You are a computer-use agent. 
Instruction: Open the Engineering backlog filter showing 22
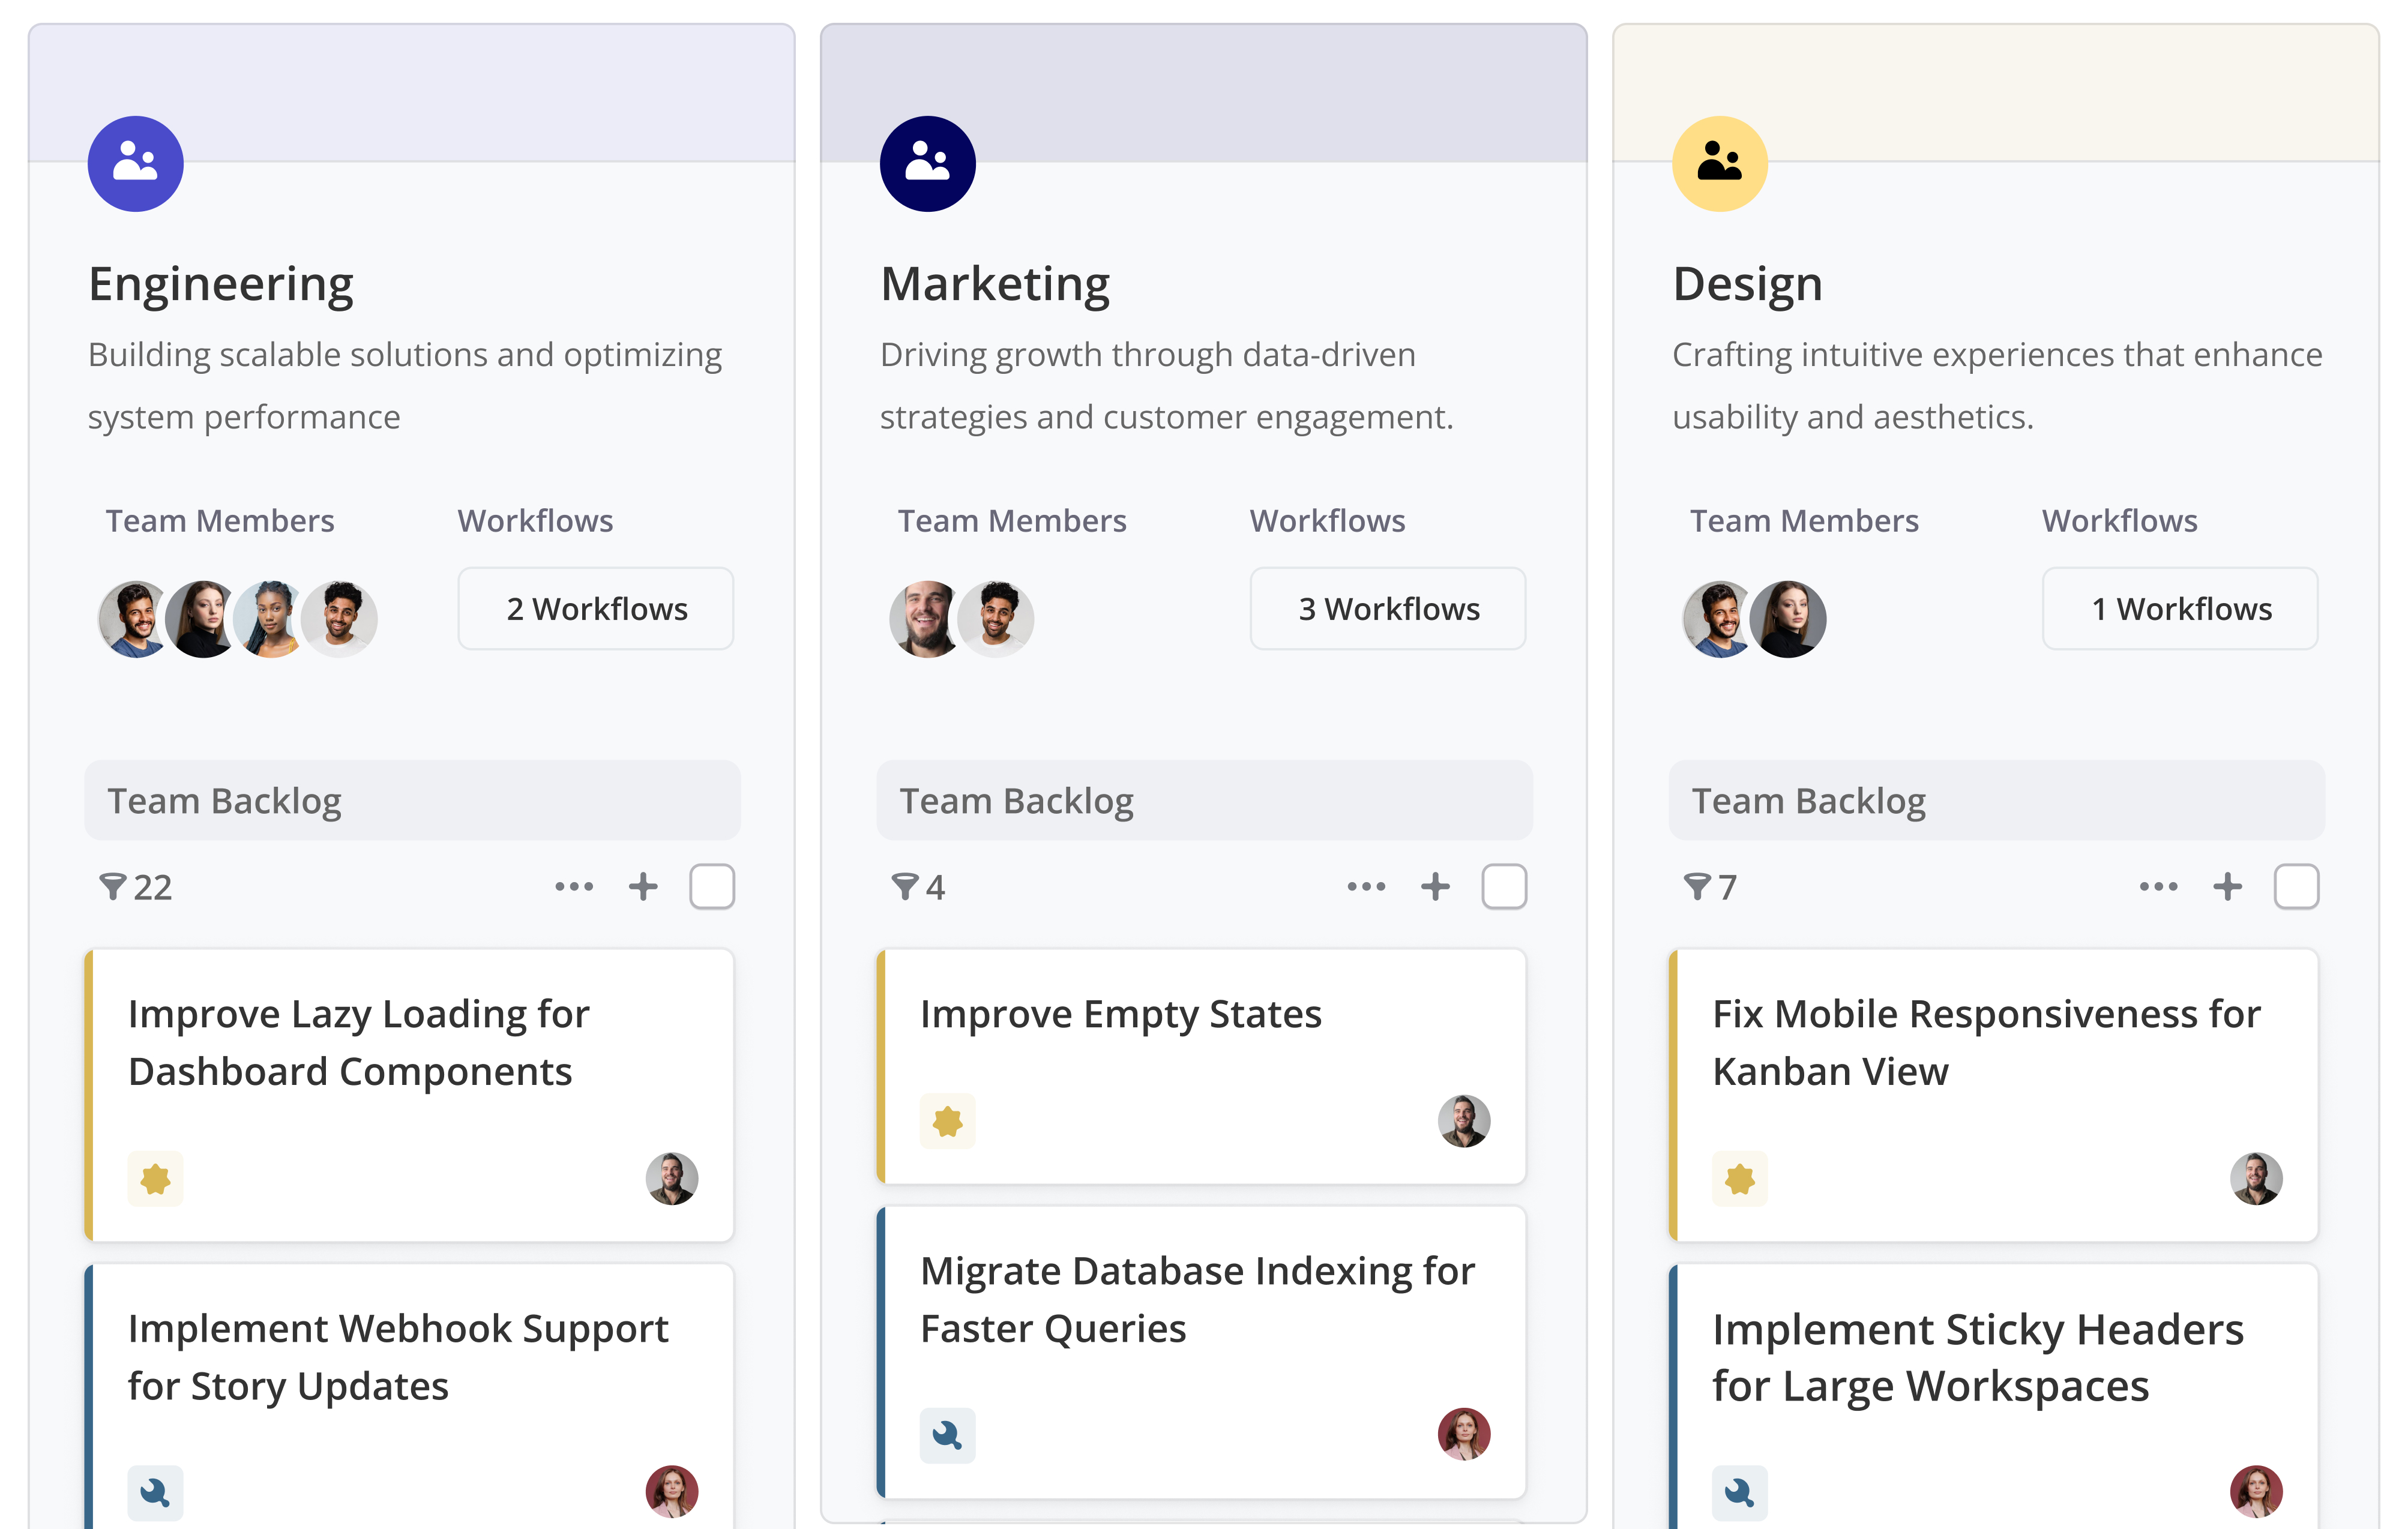click(x=136, y=887)
